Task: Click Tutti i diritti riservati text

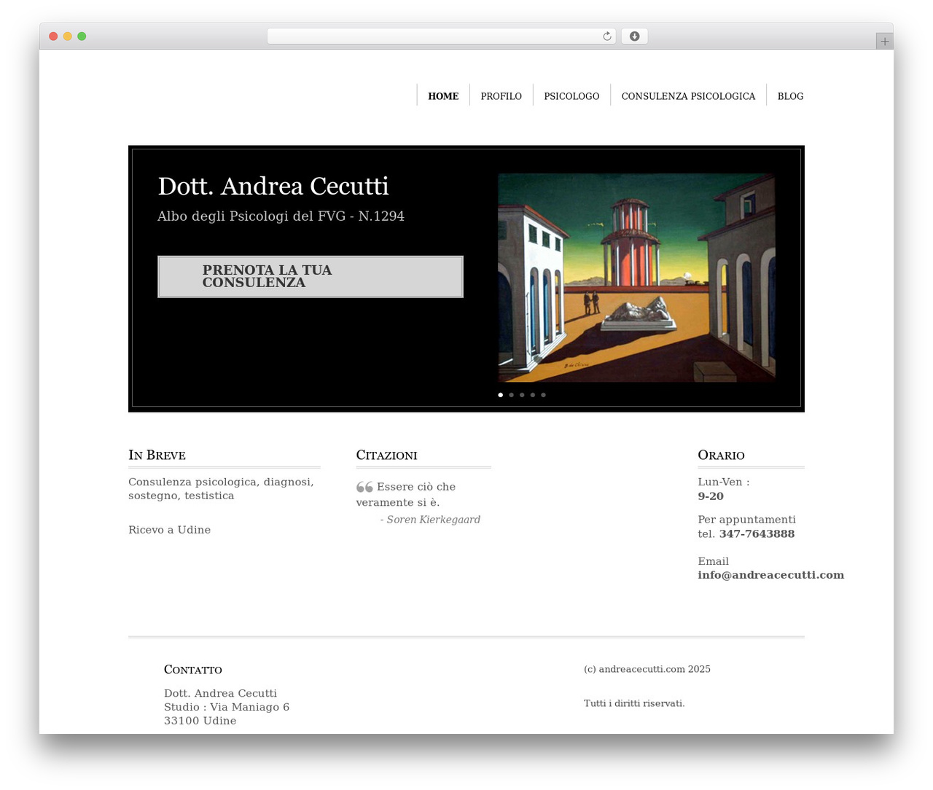Action: pos(634,703)
